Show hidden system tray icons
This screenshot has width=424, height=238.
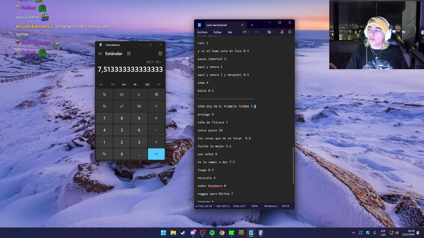click(x=353, y=233)
